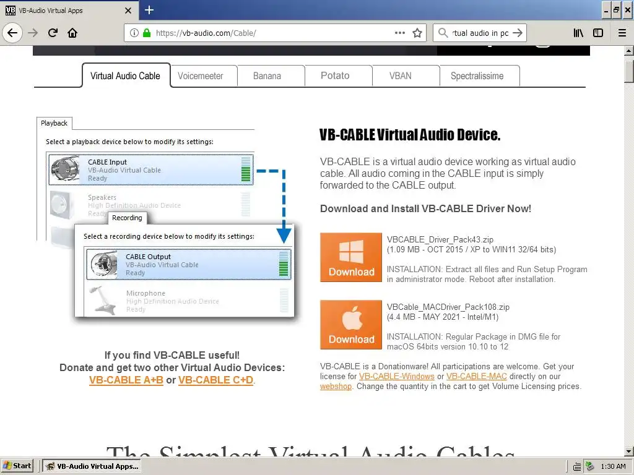The height and width of the screenshot is (475, 634).
Task: Click VBCable_MACDriver_Pack108.zip file name text
Action: 448,307
